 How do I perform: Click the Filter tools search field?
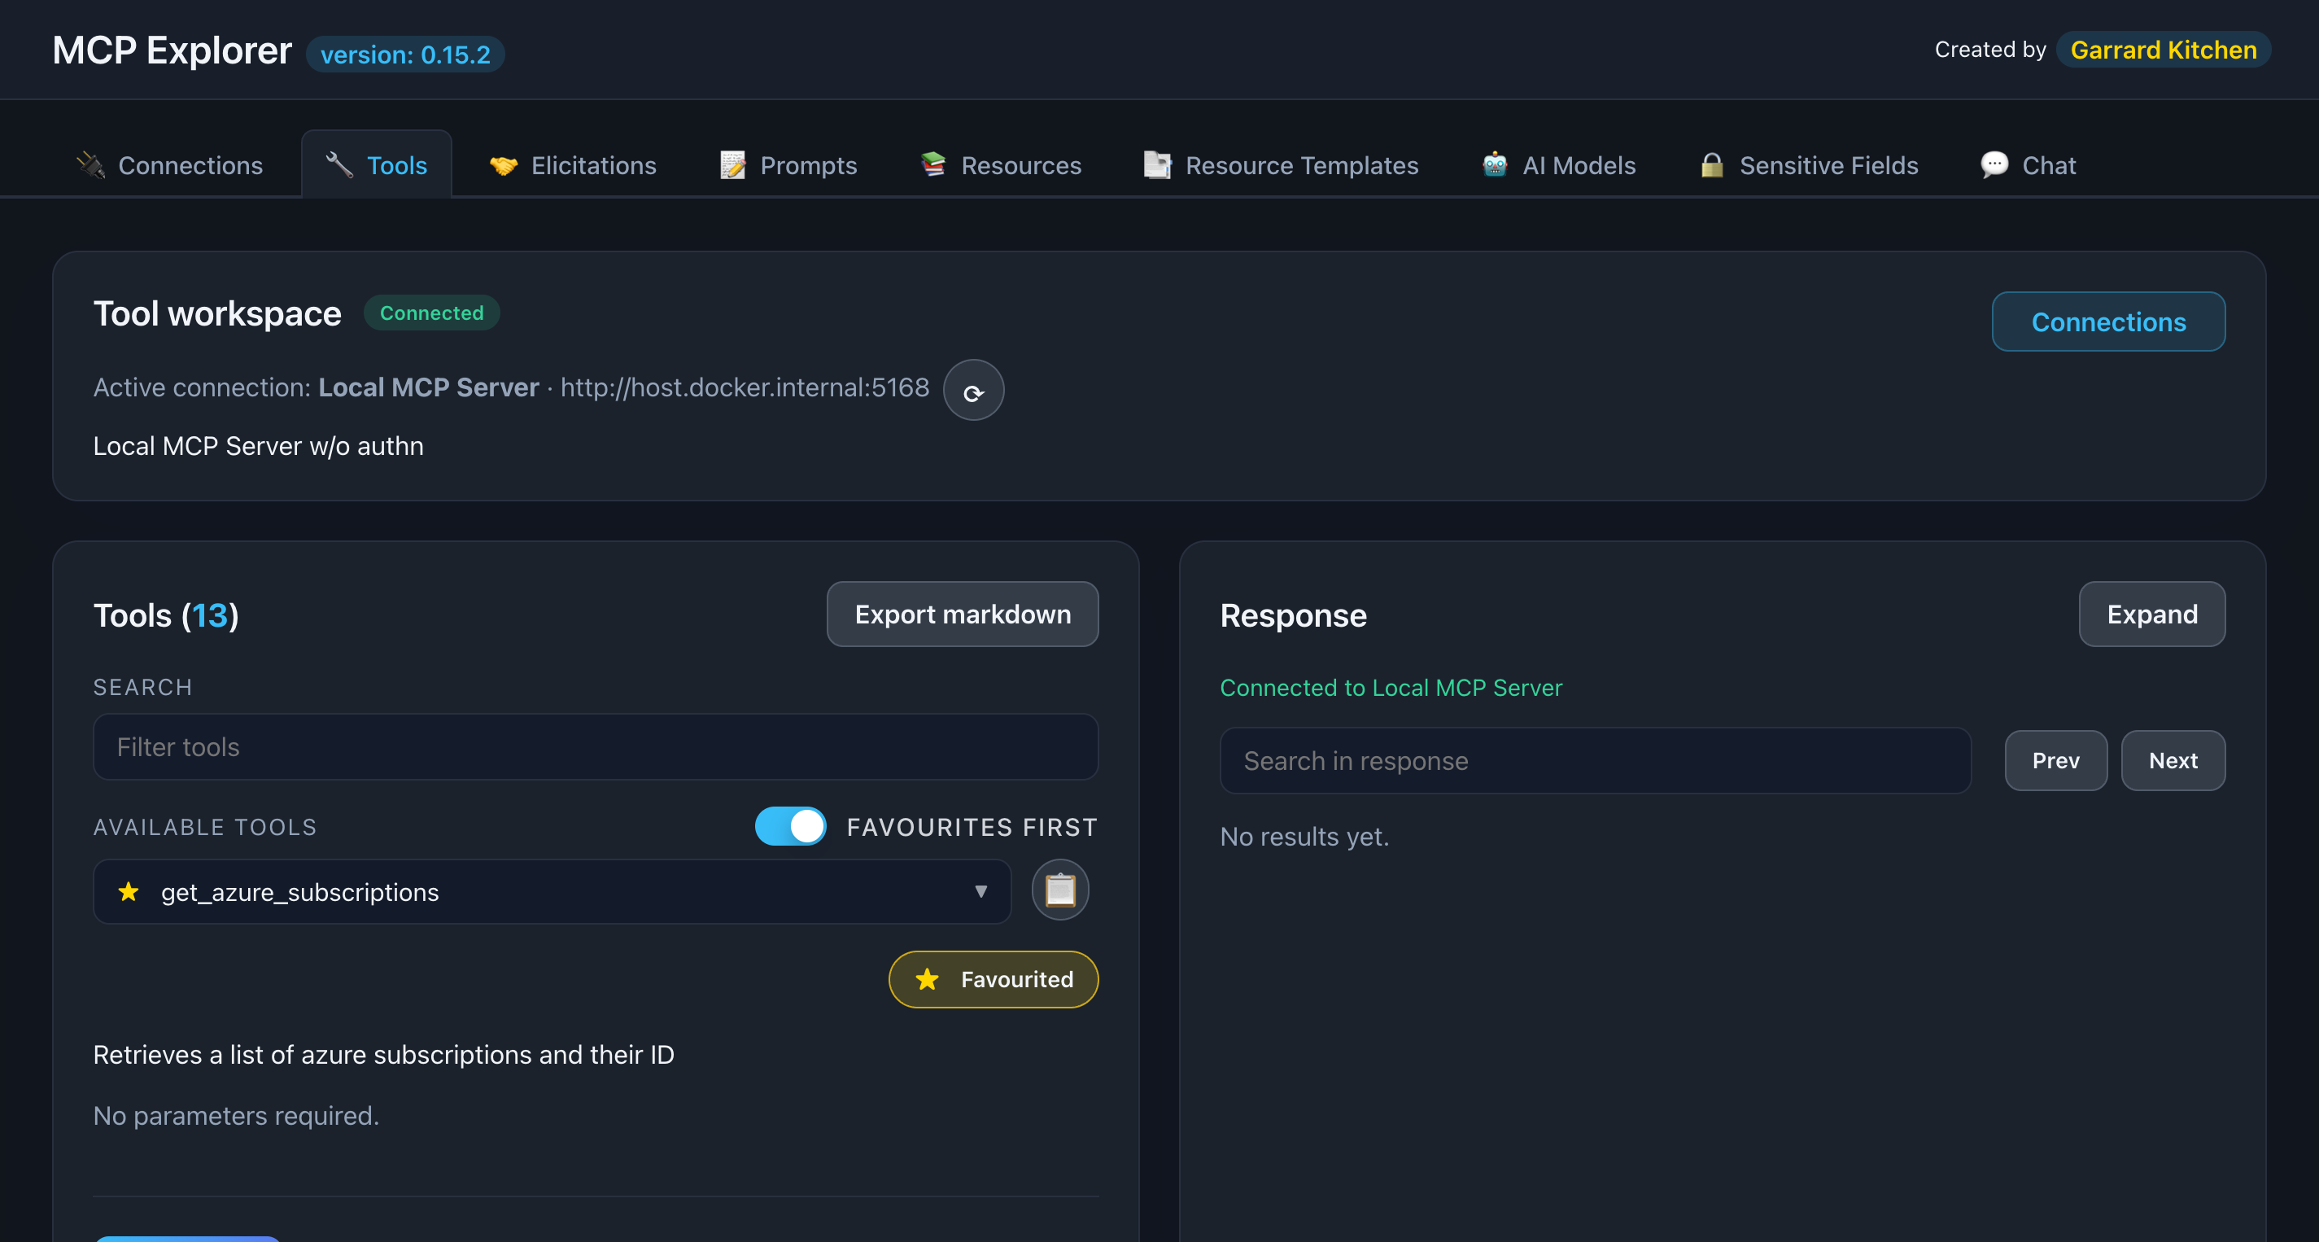(x=595, y=746)
